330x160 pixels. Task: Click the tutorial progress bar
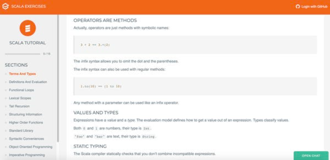point(23,54)
